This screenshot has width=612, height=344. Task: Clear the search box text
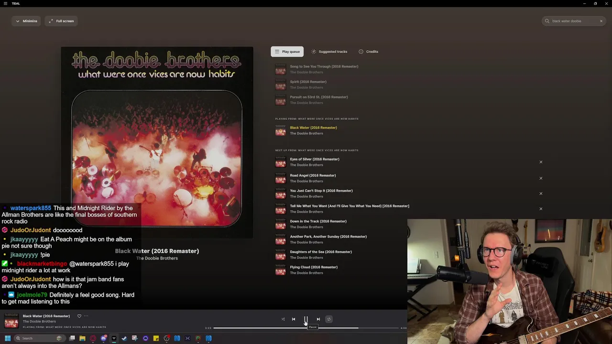[601, 21]
